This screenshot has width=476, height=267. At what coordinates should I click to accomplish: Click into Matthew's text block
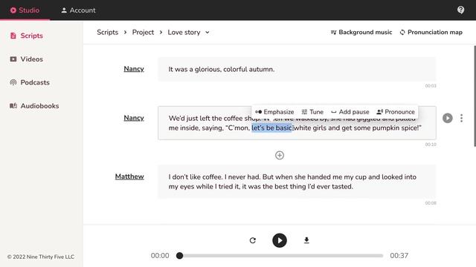297,182
